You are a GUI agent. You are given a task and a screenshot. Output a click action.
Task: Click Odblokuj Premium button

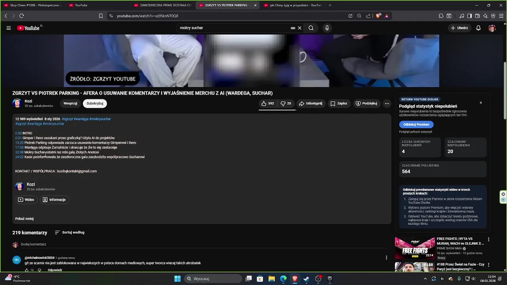[x=416, y=125]
